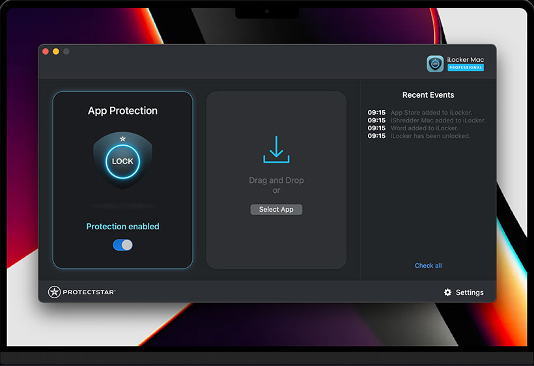Click the iLocker Mac app icon
This screenshot has width=534, height=366.
tap(435, 63)
